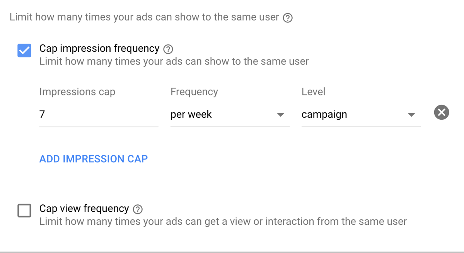Uncheck the Cap impression frequency checkbox

coord(24,51)
